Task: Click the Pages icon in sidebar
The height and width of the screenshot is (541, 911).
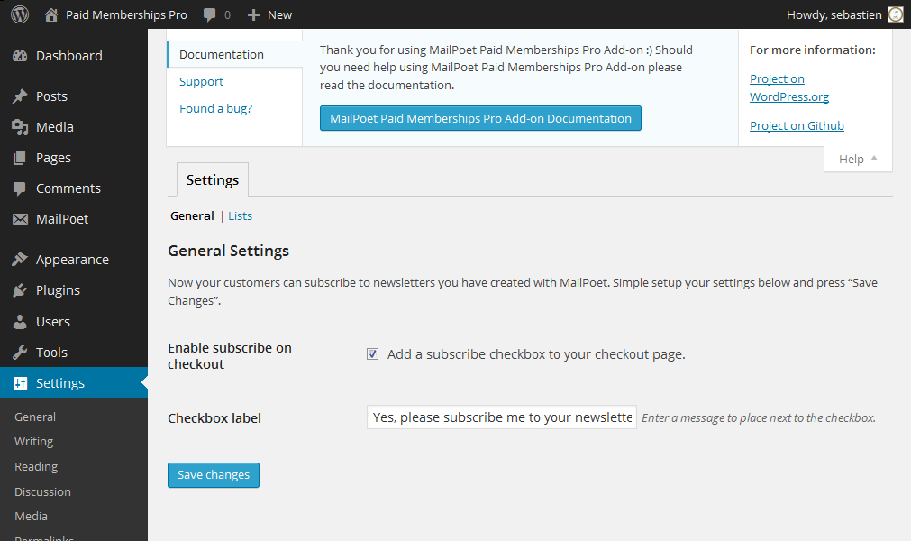Action: [20, 158]
